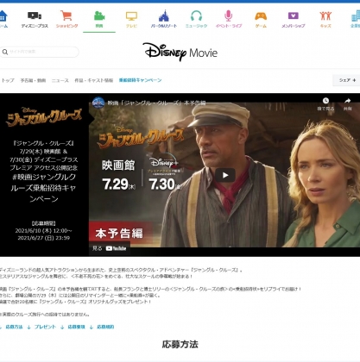Viewport: 360px width, 362px height.
Task: Click the ショッピング nav label
Action: tap(66, 26)
